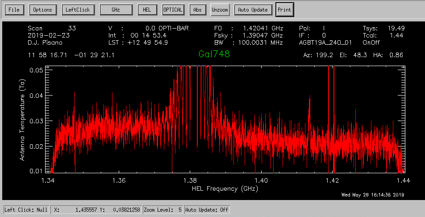This screenshot has height=217, width=425.
Task: Click the Left Click: Null status field
Action: 27,209
